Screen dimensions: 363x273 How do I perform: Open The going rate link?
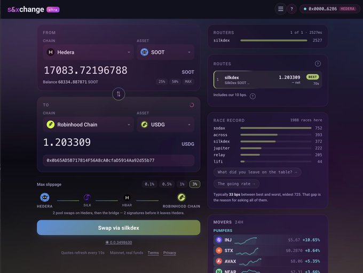click(x=236, y=184)
